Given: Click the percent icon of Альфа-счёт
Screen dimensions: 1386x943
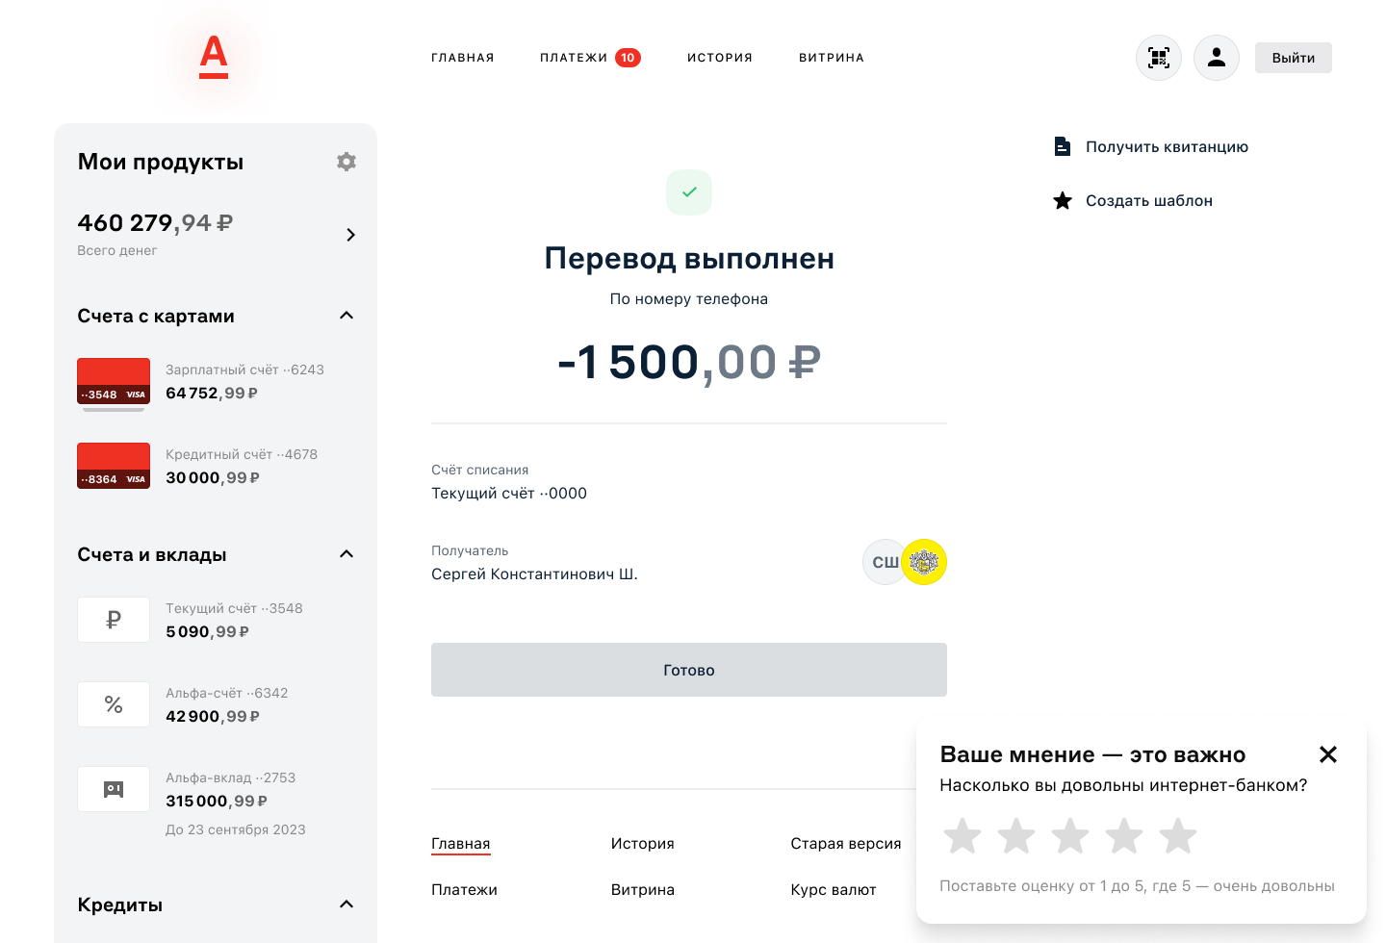Looking at the screenshot, I should pyautogui.click(x=114, y=704).
